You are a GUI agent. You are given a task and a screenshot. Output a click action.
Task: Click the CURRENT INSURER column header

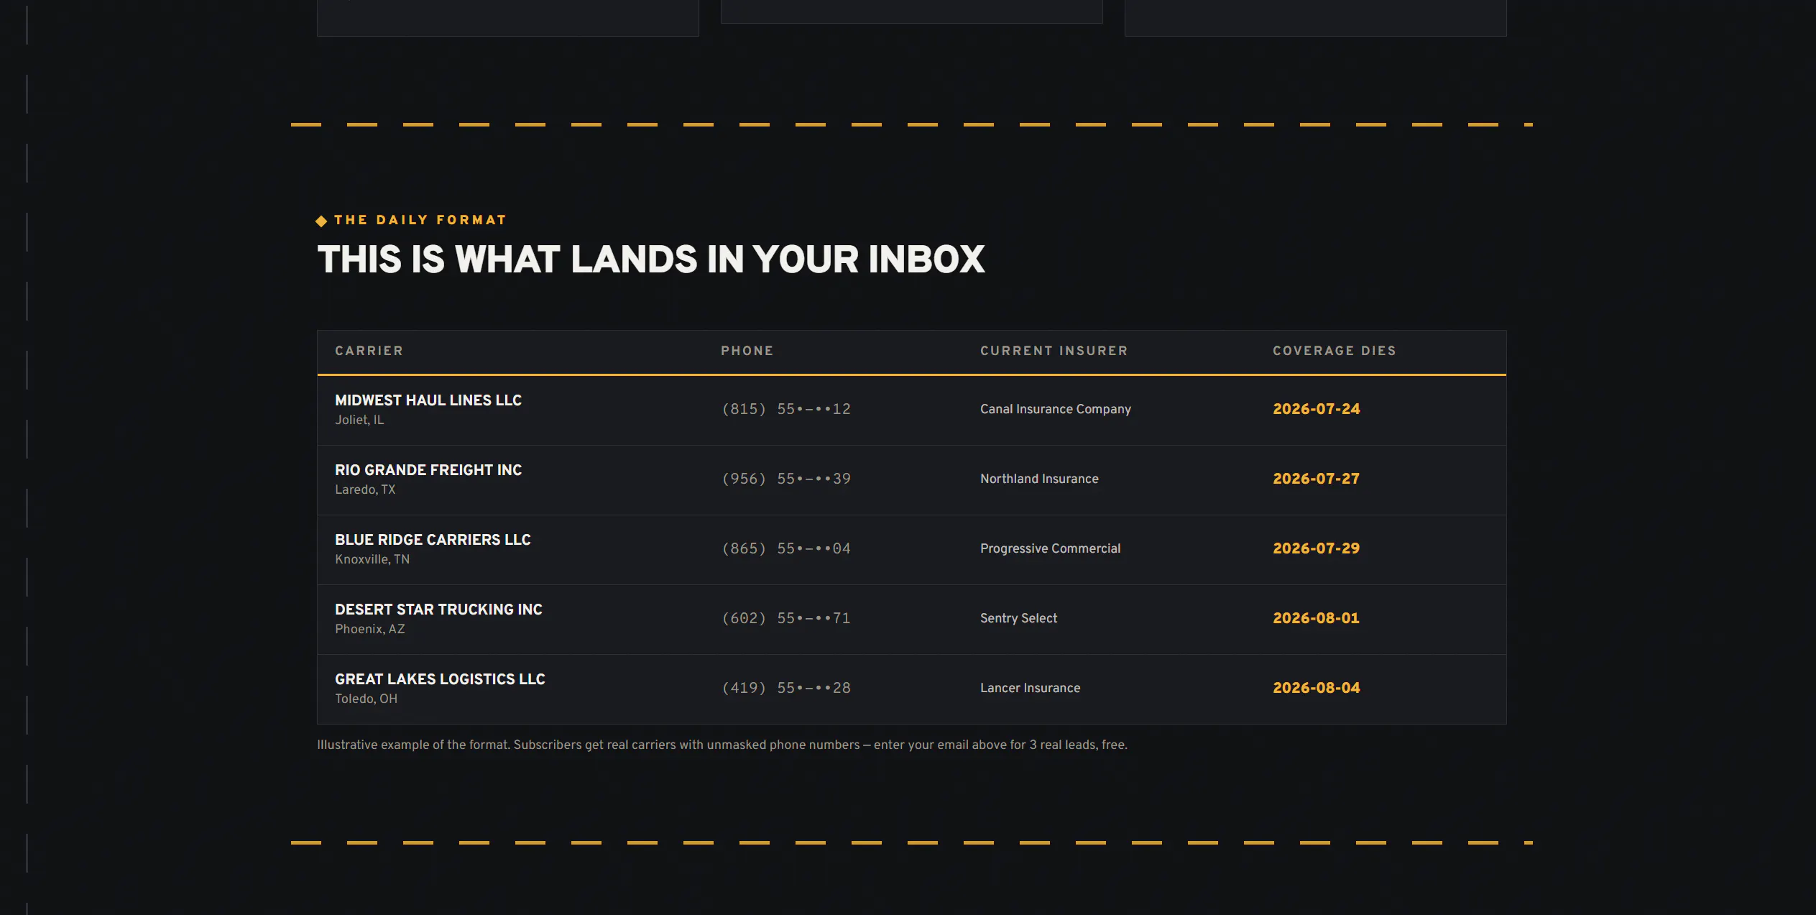pos(1054,351)
